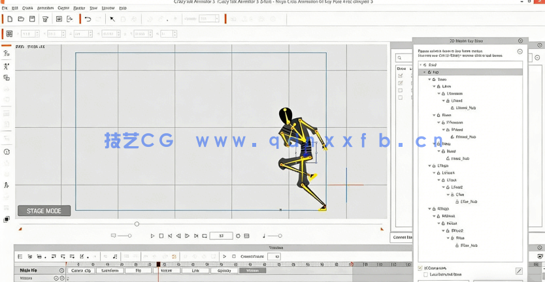Viewport: 545px width, 282px height.
Task: Open the Window menu
Action: (108, 8)
